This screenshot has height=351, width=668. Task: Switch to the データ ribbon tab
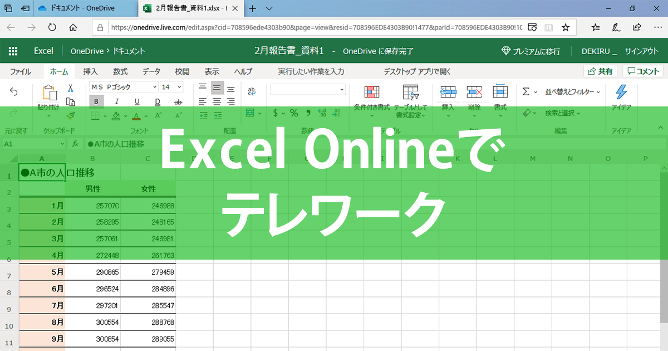(151, 71)
